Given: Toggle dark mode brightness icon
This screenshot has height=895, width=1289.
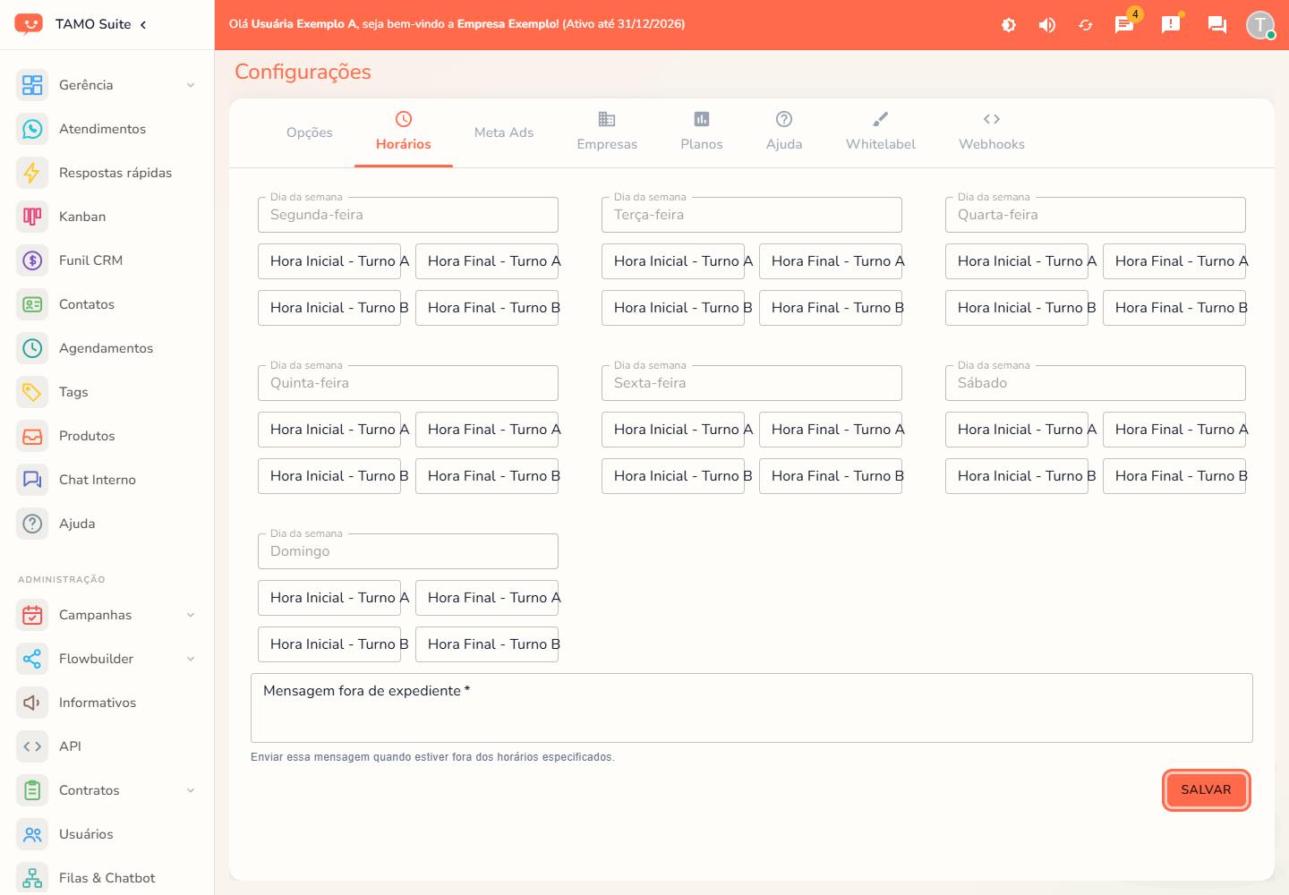Looking at the screenshot, I should [1009, 25].
